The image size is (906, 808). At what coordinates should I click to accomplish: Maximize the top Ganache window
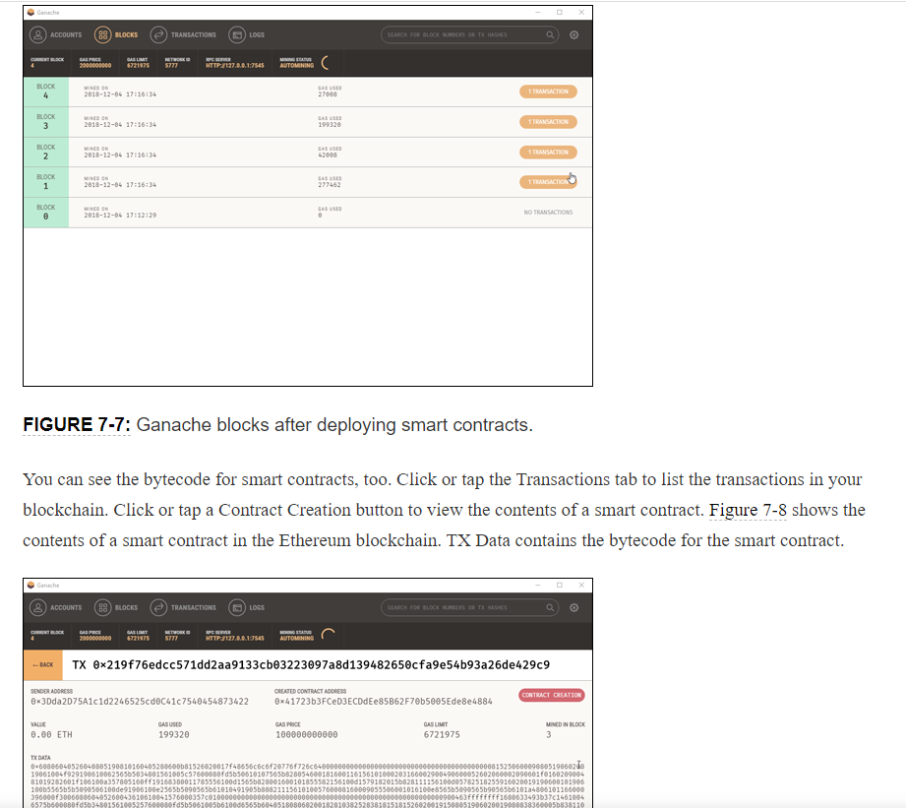[560, 12]
